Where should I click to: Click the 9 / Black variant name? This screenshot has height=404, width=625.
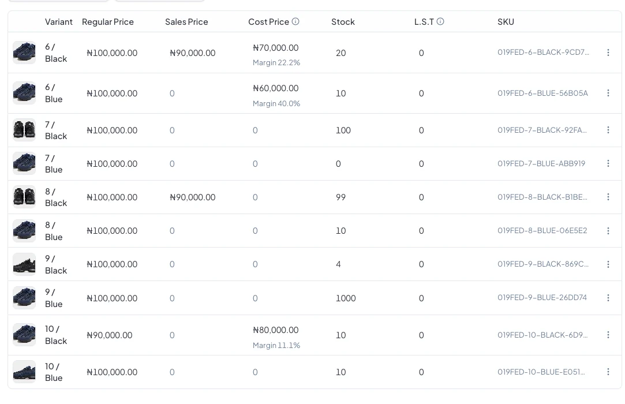pos(56,264)
